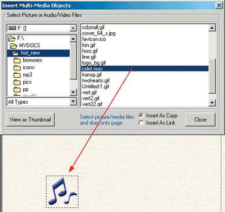The image size is (225, 212).
Task: Click the music notes audio object on page
Action: coord(62,191)
